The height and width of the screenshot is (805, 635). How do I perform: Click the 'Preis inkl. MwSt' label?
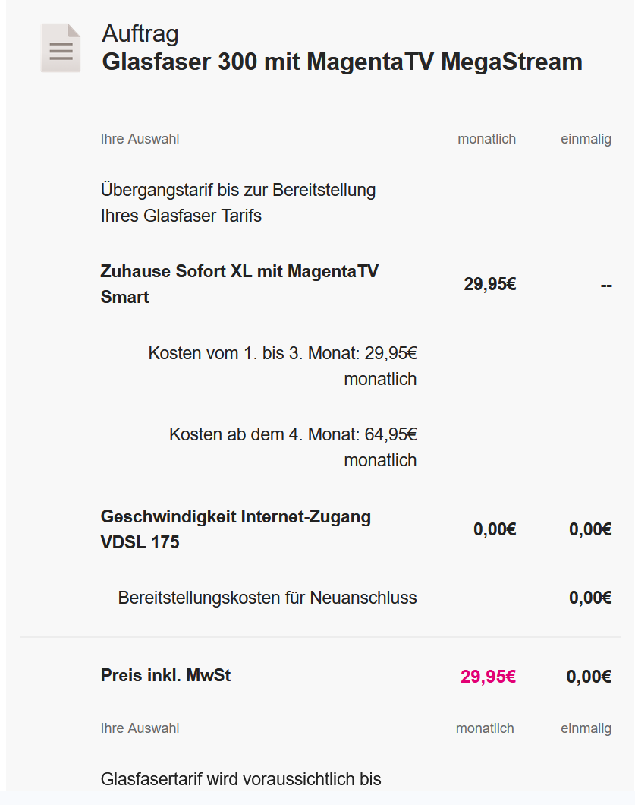pos(165,675)
